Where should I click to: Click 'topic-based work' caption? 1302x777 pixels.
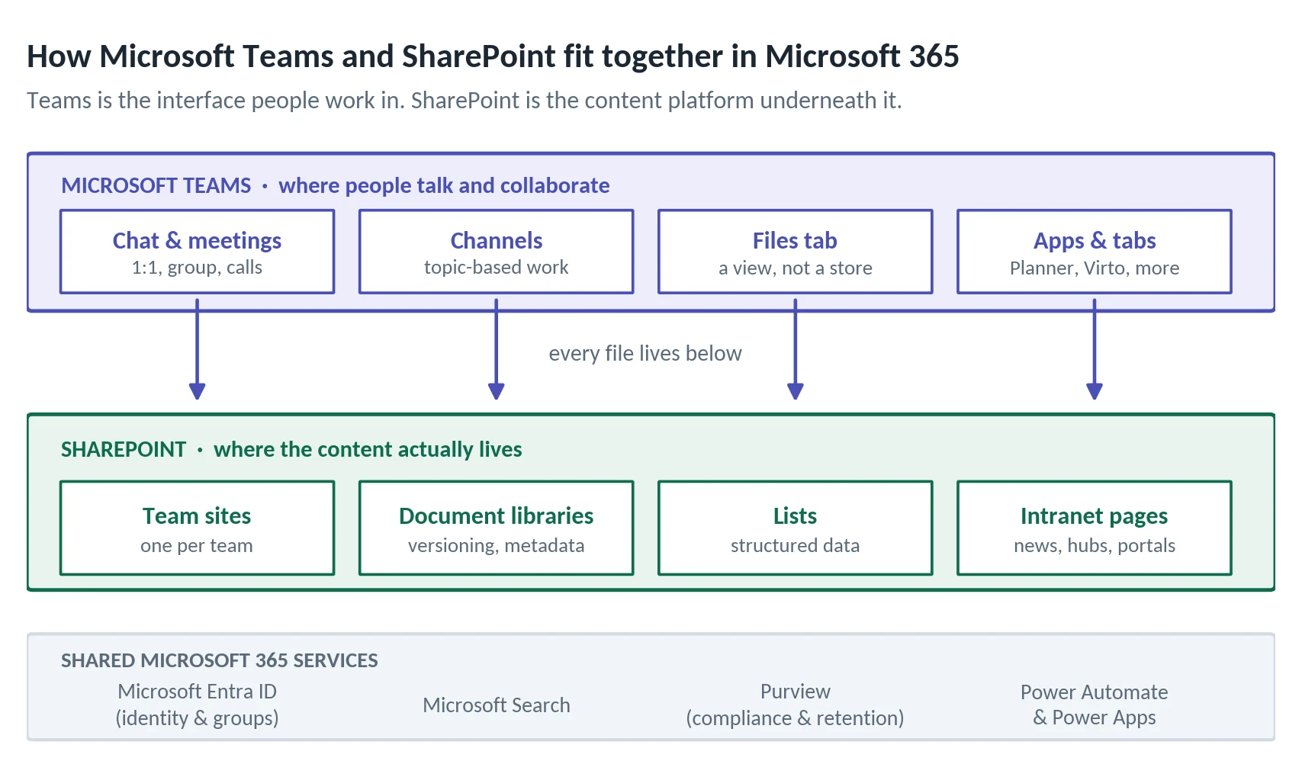click(x=497, y=268)
